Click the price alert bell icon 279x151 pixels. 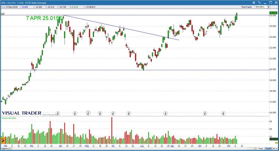pos(2,14)
